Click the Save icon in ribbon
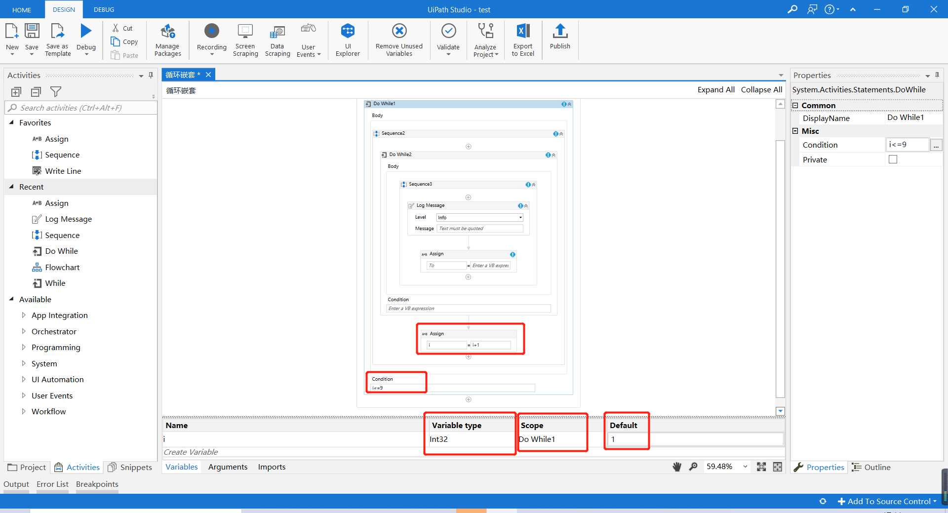The height and width of the screenshot is (513, 948). click(x=32, y=31)
